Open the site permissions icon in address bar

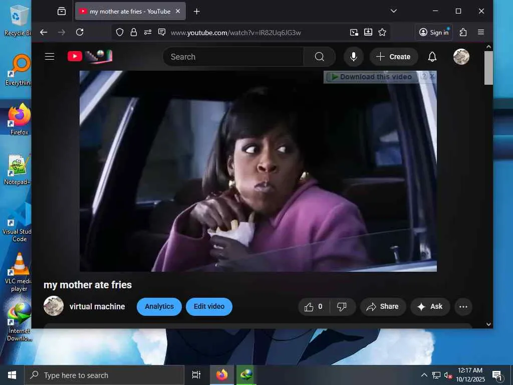pos(148,32)
